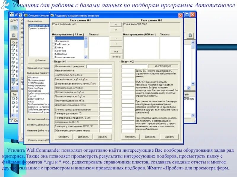Click the Название пласта value field
The height and width of the screenshot is (177, 237).
pos(105,71)
